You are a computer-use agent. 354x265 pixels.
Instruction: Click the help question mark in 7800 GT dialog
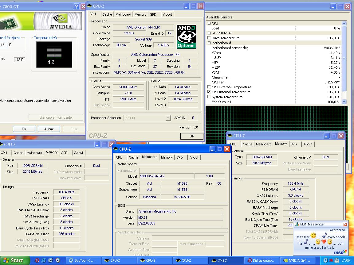point(76,6)
